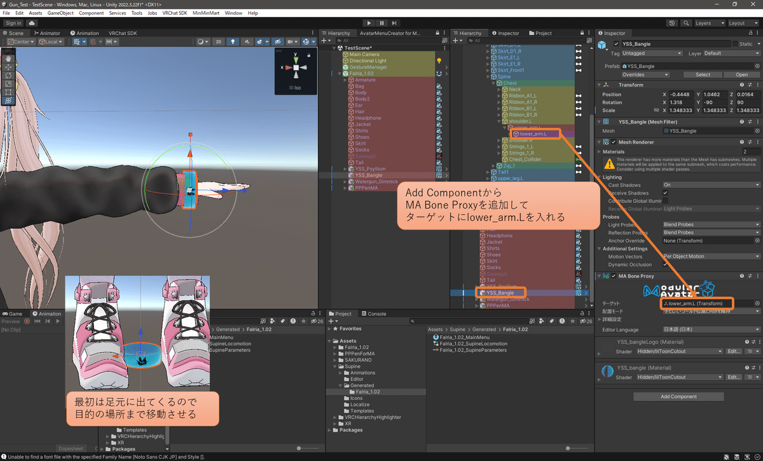Open Transform component three-dot menu
The height and width of the screenshot is (461, 763).
tap(757, 85)
